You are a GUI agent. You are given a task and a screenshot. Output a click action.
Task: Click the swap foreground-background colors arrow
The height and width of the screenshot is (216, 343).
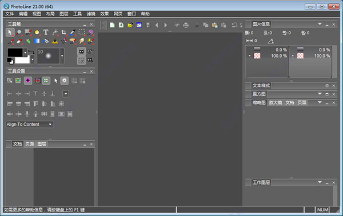click(31, 52)
